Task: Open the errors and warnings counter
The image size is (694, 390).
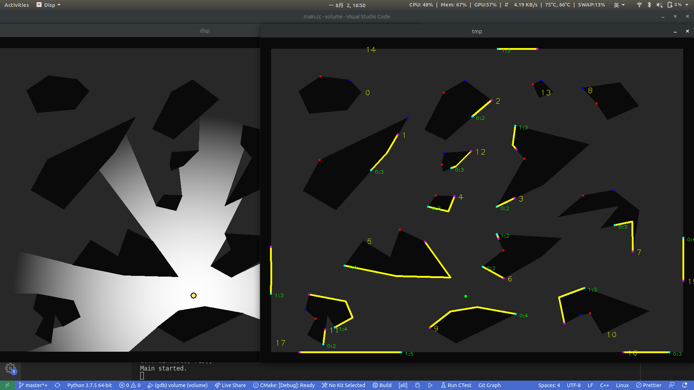Action: click(129, 385)
